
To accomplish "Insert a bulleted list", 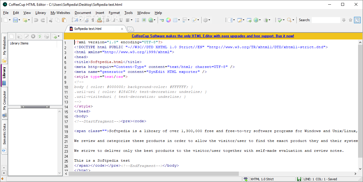I will [137, 20].
